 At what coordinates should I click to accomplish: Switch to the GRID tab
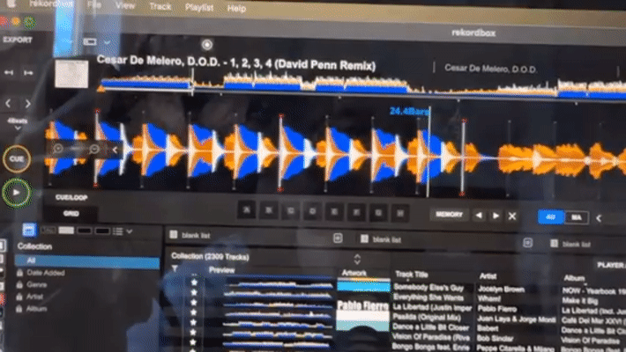click(x=71, y=214)
